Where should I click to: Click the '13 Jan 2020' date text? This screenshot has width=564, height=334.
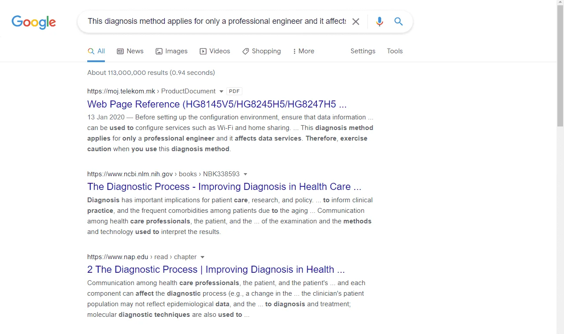point(106,117)
